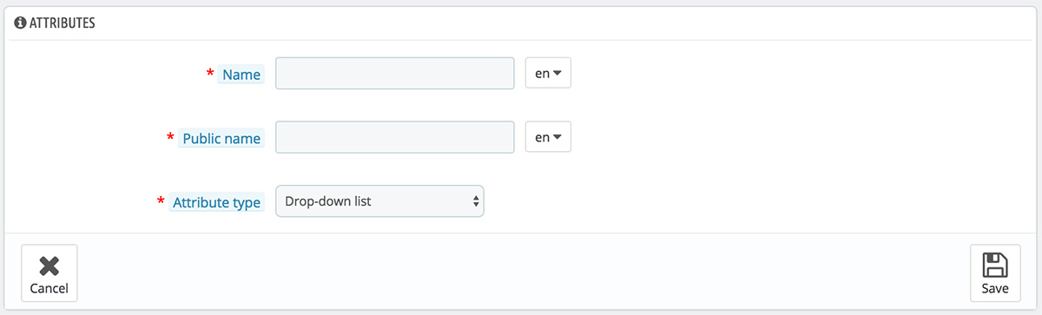This screenshot has height=315, width=1042.
Task: Click the floppy disk Save icon
Action: (995, 265)
